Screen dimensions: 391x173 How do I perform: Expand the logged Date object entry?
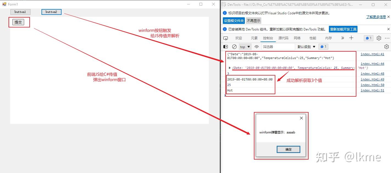tap(230, 68)
